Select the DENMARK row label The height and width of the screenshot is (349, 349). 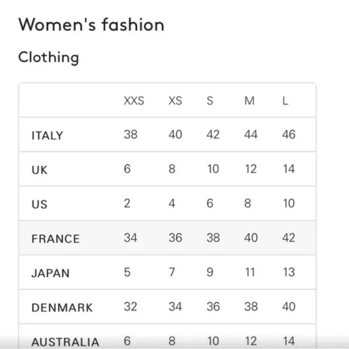[62, 307]
